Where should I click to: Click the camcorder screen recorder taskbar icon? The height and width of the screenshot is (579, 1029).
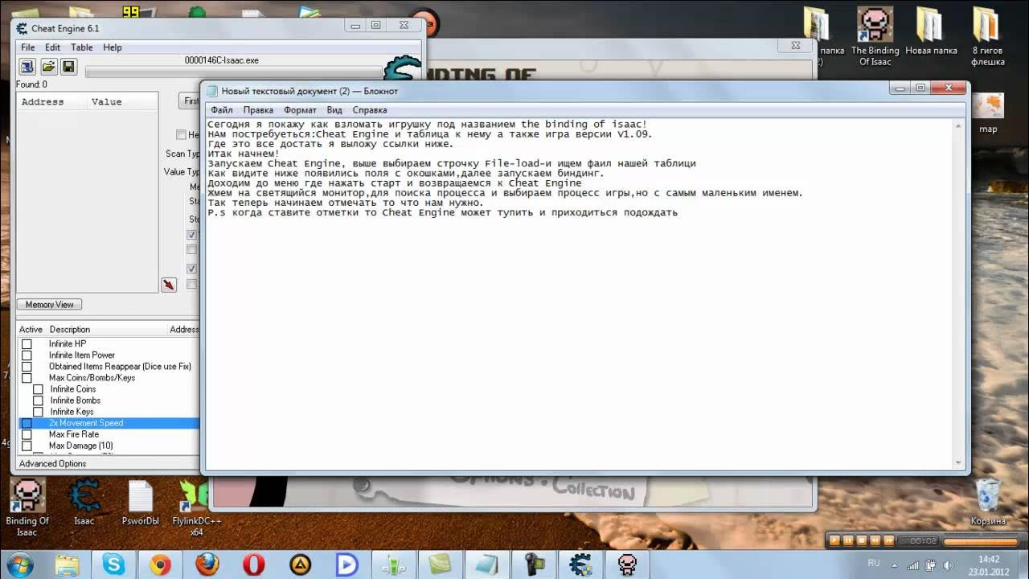point(534,565)
